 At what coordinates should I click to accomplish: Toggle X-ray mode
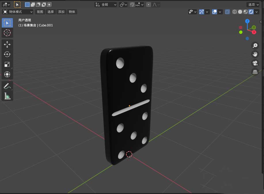pyautogui.click(x=227, y=12)
